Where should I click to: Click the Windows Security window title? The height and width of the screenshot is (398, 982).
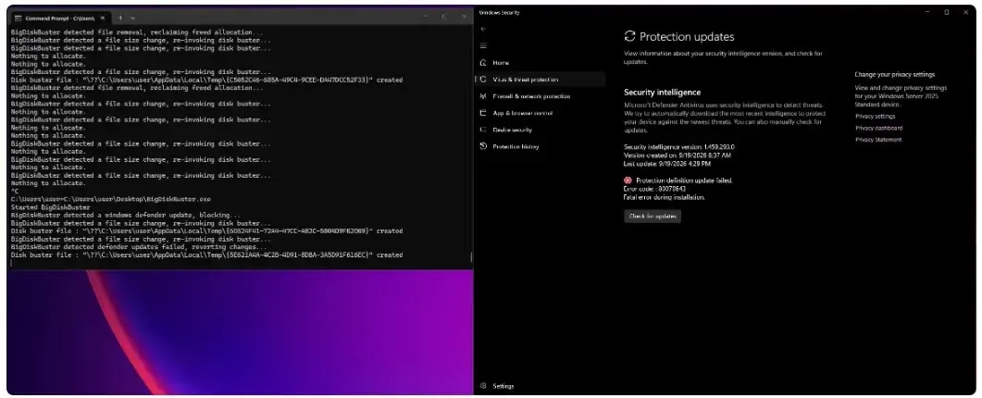tap(500, 13)
